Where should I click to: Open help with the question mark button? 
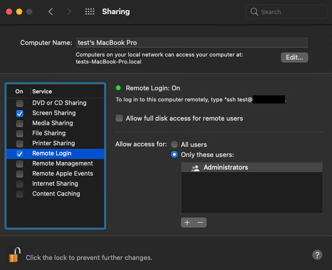point(317,255)
